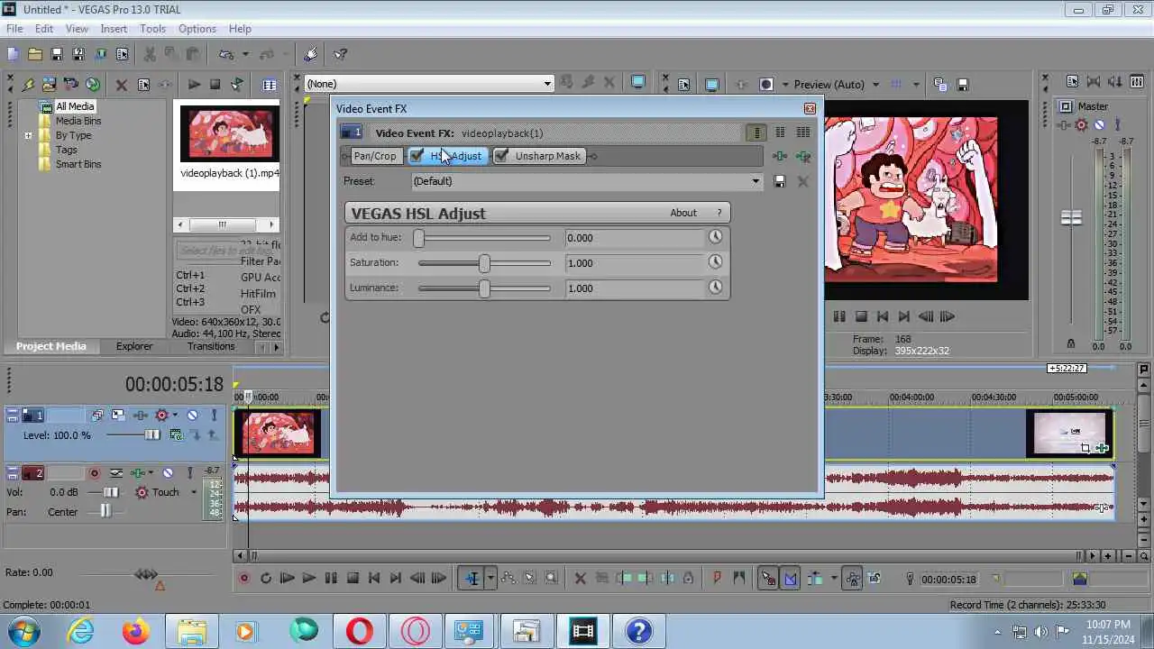Change Project Media views icon
The width and height of the screenshot is (1154, 649).
(x=270, y=85)
